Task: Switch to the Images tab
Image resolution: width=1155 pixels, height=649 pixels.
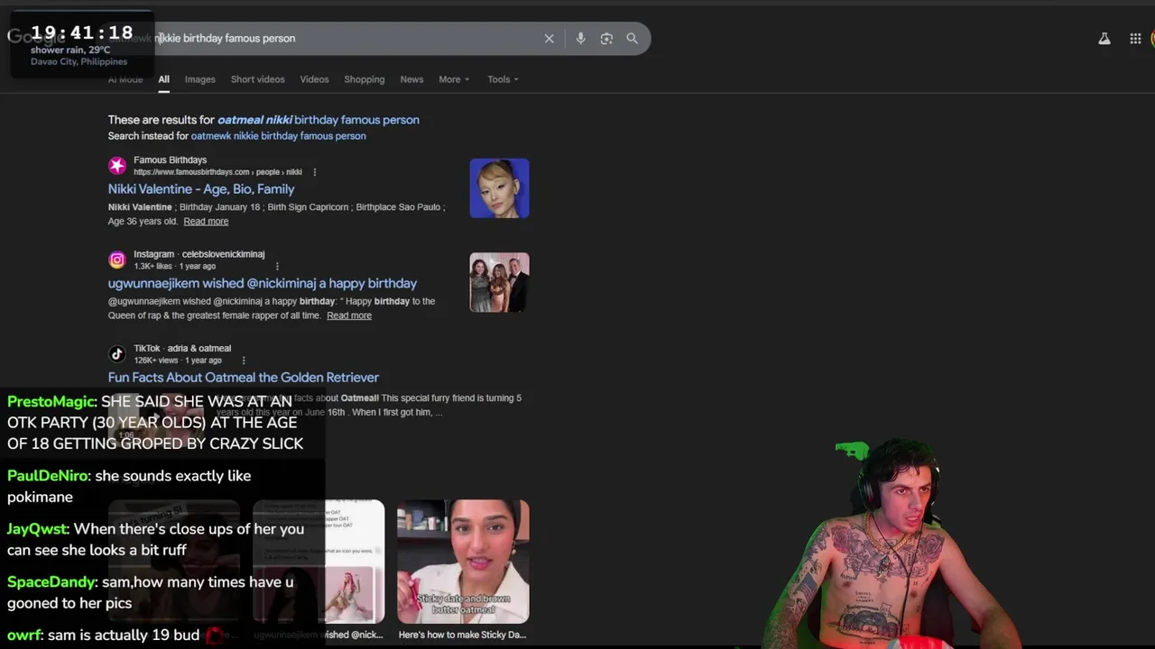Action: [x=199, y=79]
